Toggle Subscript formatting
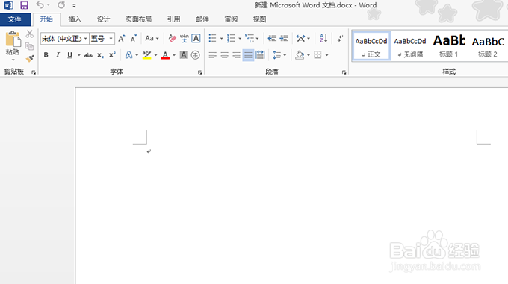The height and width of the screenshot is (284, 508). point(100,55)
